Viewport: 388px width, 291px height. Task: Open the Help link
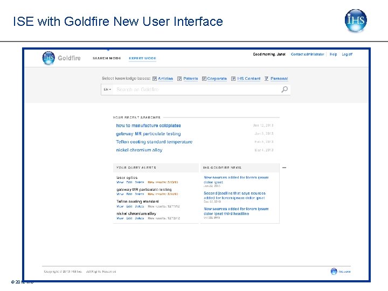[x=333, y=54]
